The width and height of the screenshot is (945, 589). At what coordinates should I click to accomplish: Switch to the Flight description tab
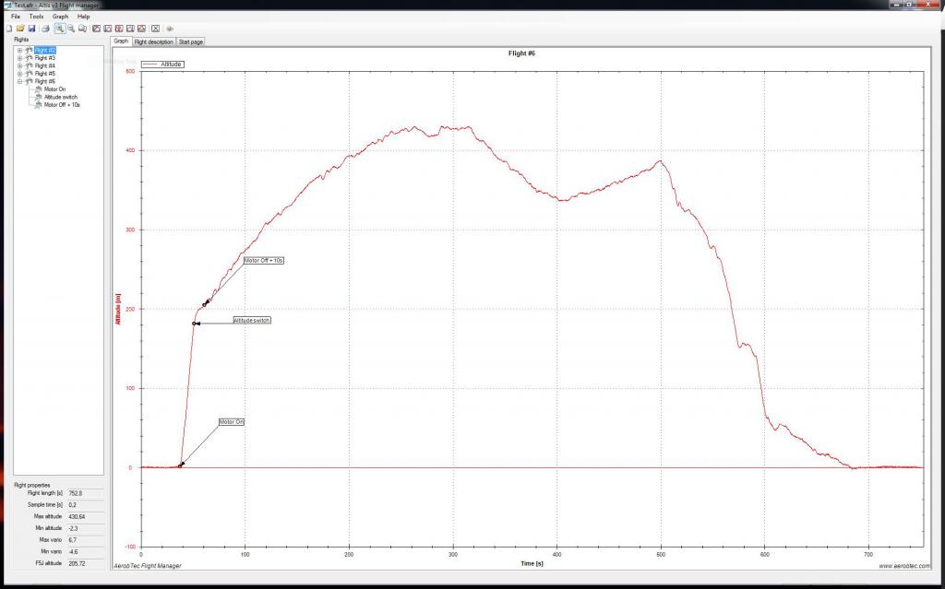click(x=153, y=41)
